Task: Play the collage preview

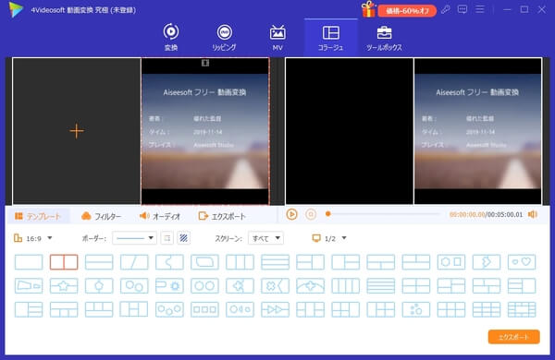Action: (291, 214)
